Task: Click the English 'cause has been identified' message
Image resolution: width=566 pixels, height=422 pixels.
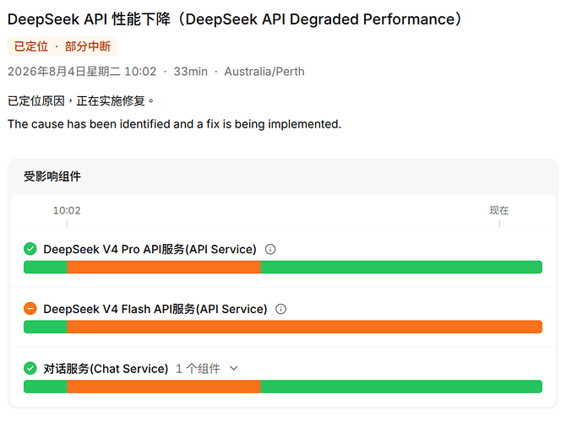Action: tap(174, 124)
